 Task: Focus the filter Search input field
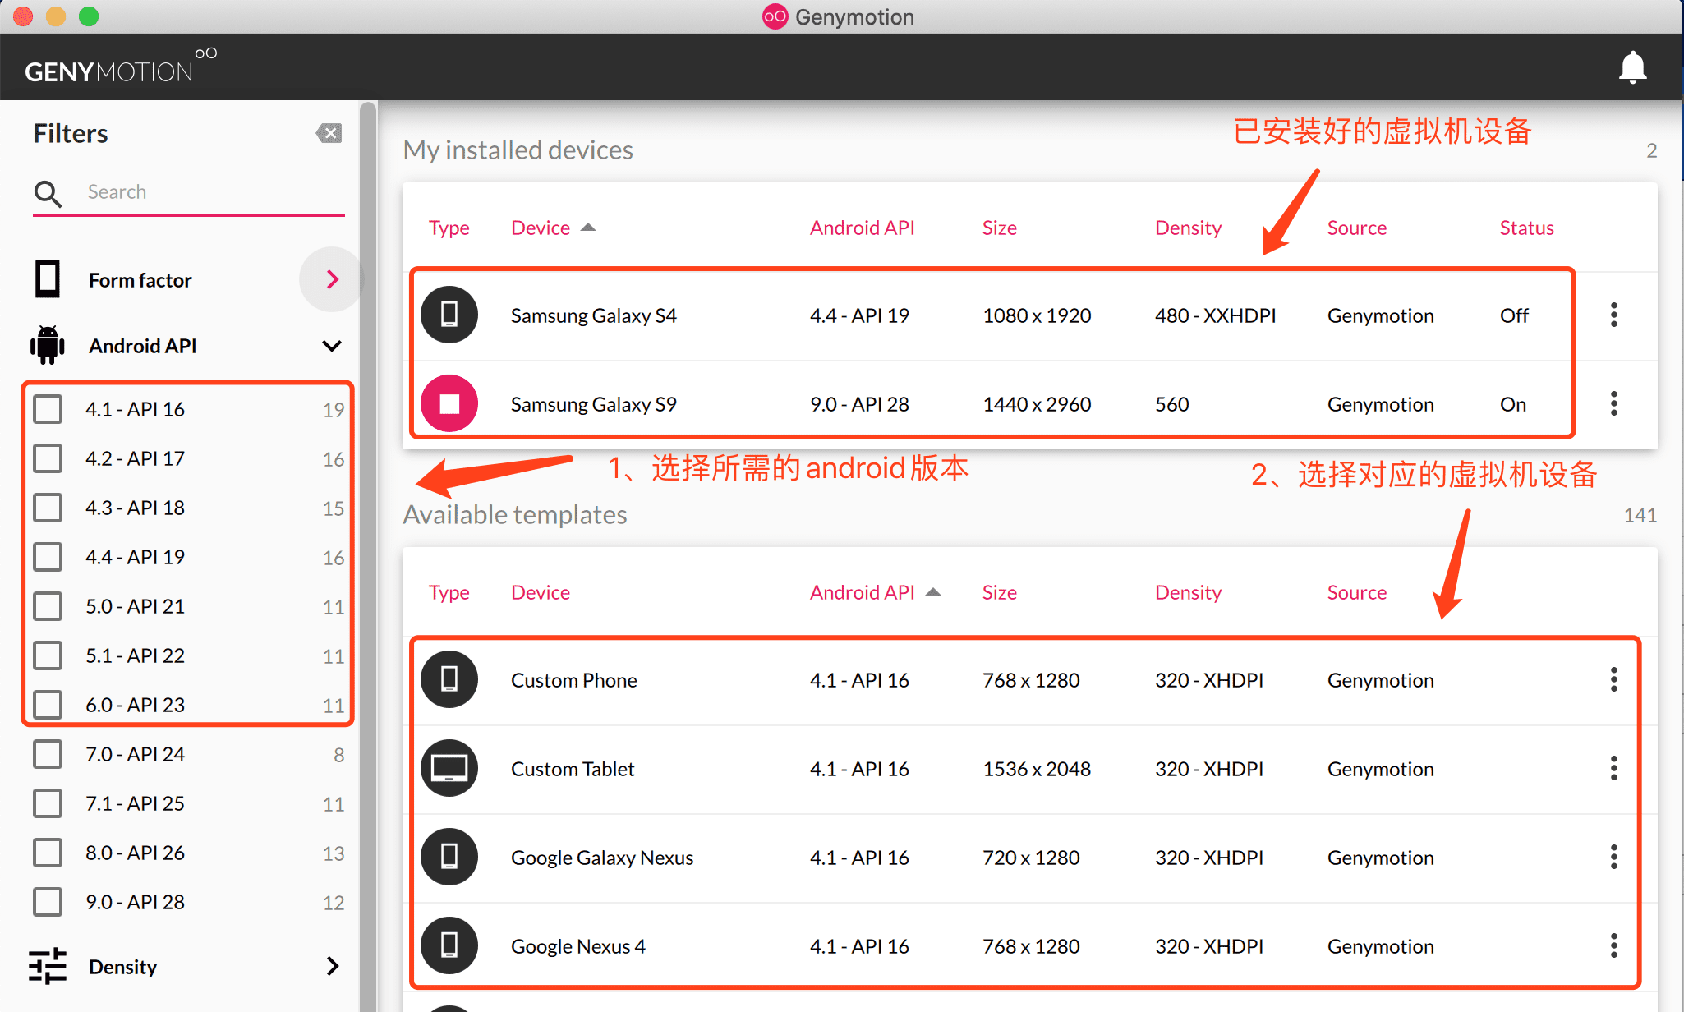(x=205, y=191)
